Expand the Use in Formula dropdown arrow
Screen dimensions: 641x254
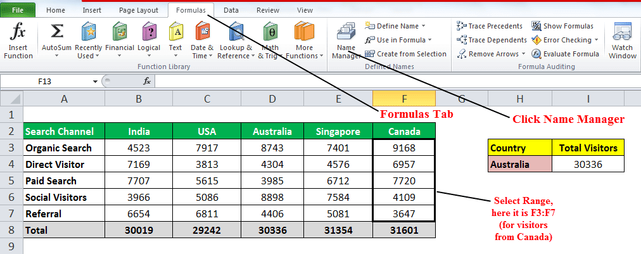[429, 40]
